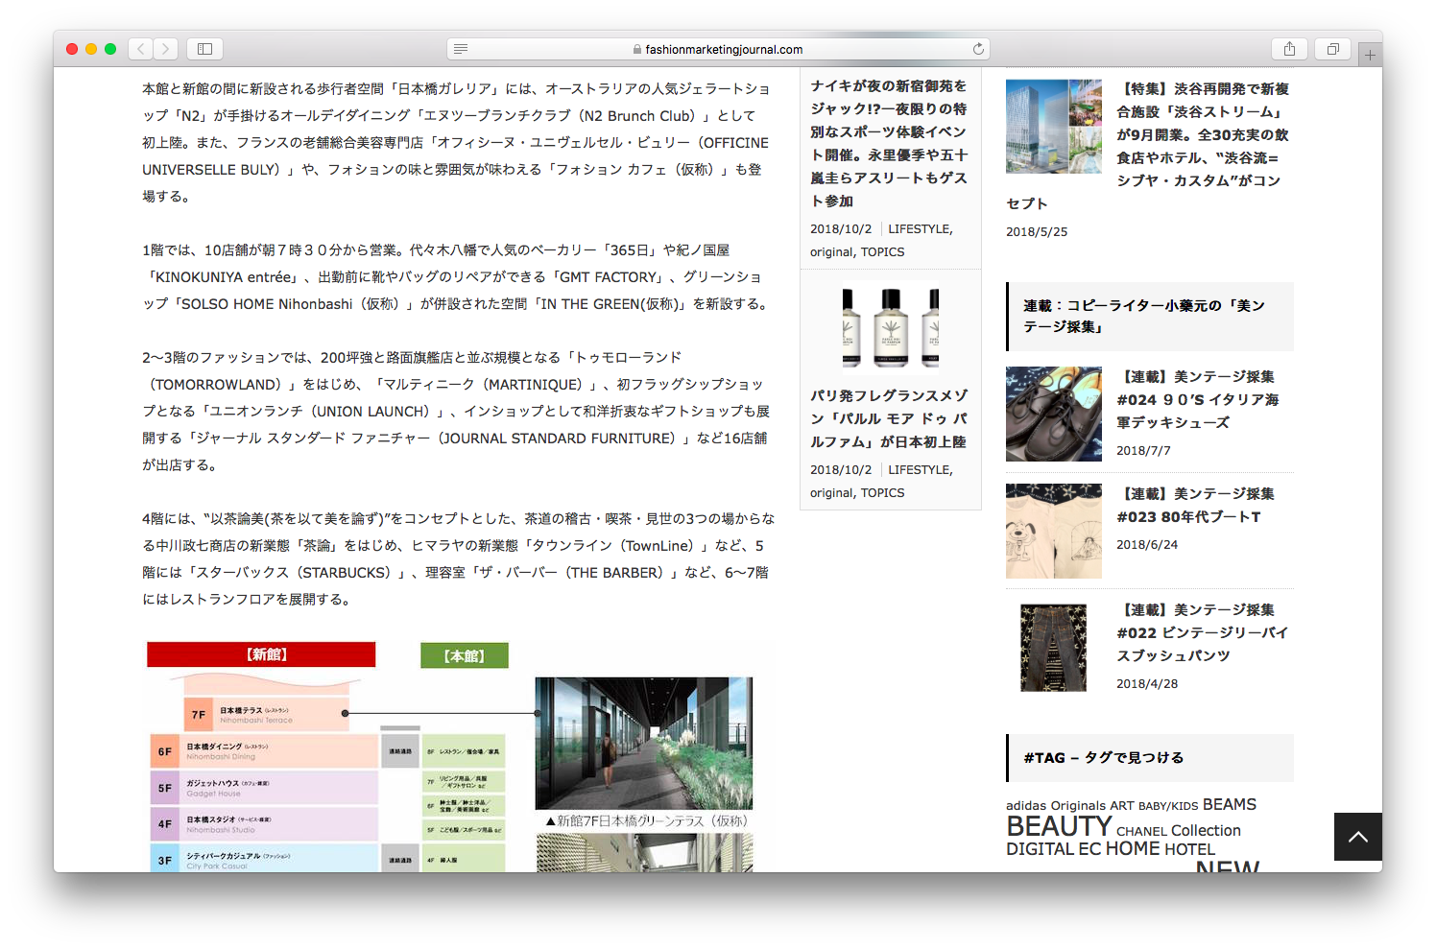This screenshot has height=949, width=1436.
Task: Go forward with Safari's forward arrow
Action: click(166, 49)
